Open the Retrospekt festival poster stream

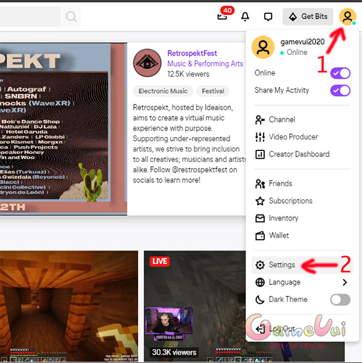(x=63, y=129)
